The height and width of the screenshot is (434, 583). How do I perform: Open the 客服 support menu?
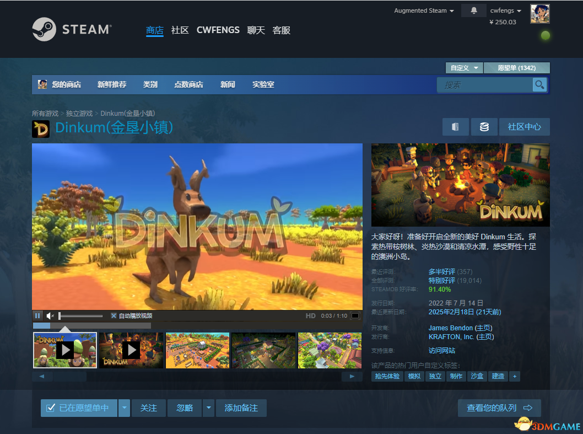pos(282,30)
